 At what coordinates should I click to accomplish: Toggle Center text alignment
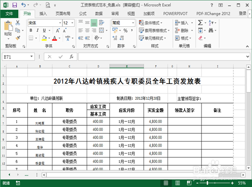(x=87, y=30)
